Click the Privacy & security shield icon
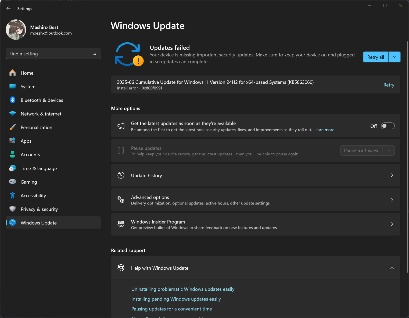This screenshot has height=318, width=409. click(x=13, y=209)
